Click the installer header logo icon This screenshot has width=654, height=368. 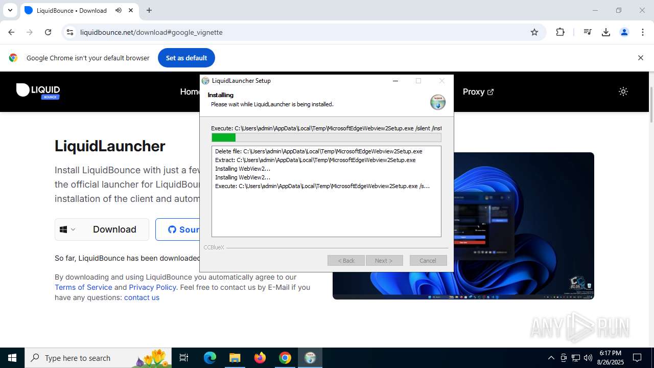(438, 102)
